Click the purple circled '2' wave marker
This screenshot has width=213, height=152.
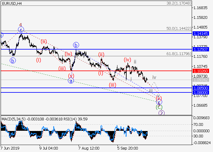pos(162,113)
